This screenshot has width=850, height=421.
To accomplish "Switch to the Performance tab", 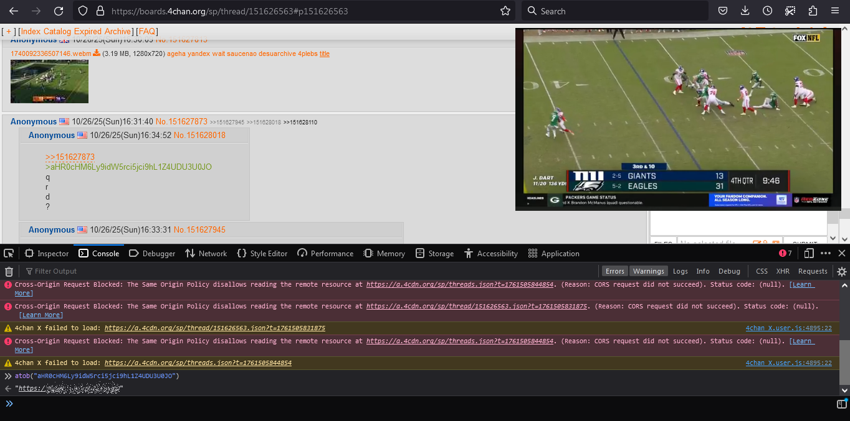I will point(325,253).
